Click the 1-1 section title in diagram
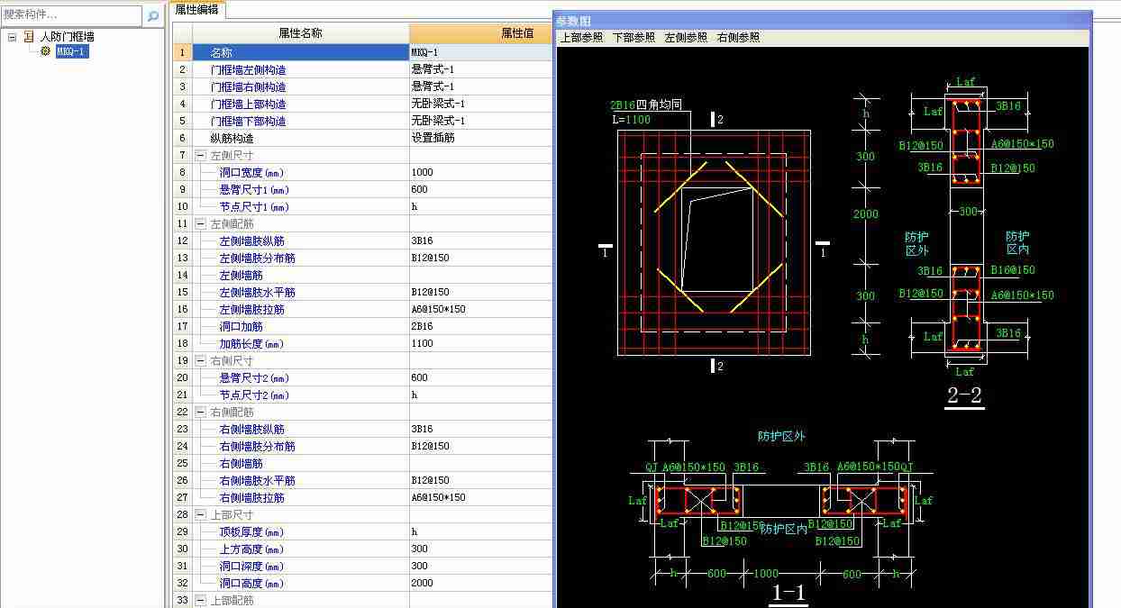The image size is (1121, 608). 789,594
